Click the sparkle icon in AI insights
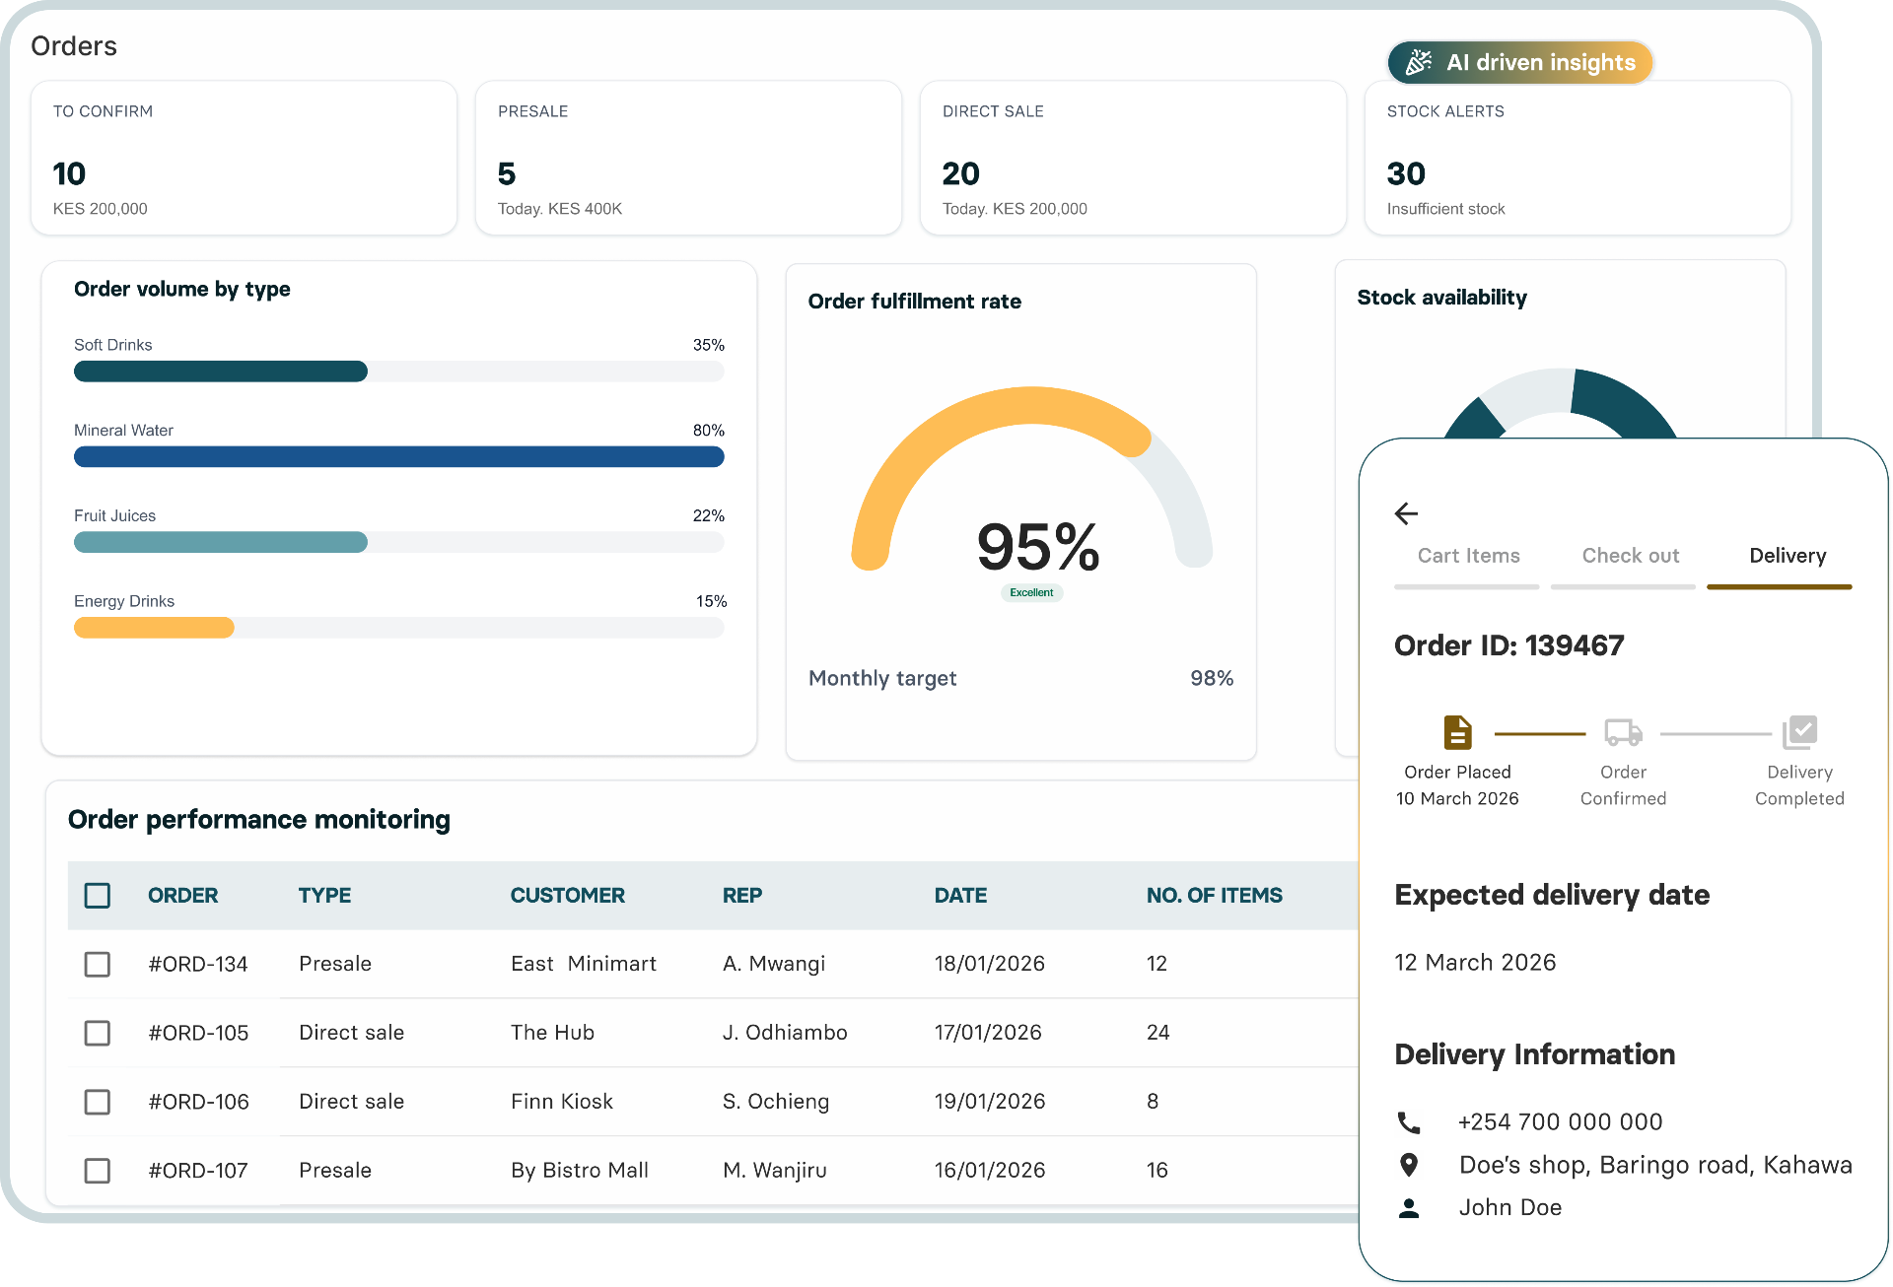Screen dimensions: 1893x1287 tap(1419, 62)
